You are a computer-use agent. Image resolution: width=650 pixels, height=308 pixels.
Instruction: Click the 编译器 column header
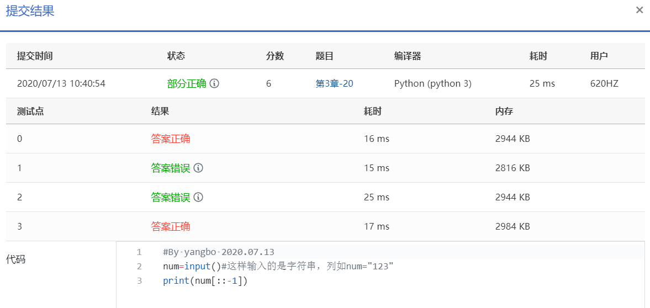pos(408,56)
